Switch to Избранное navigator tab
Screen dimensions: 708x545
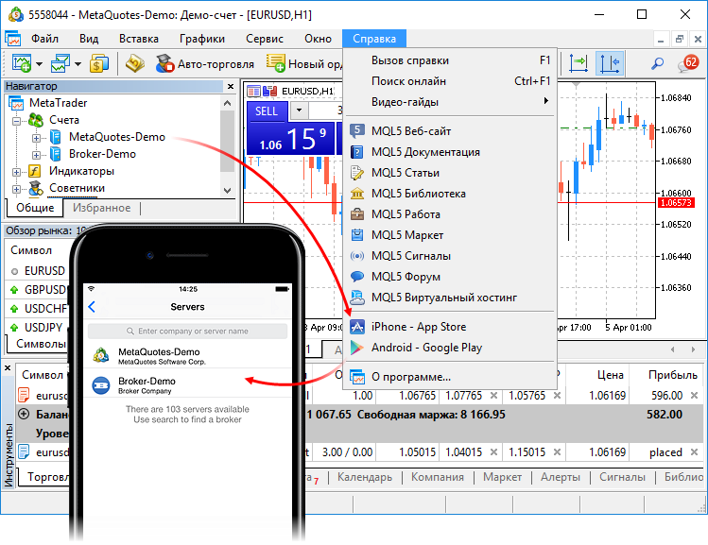(102, 208)
